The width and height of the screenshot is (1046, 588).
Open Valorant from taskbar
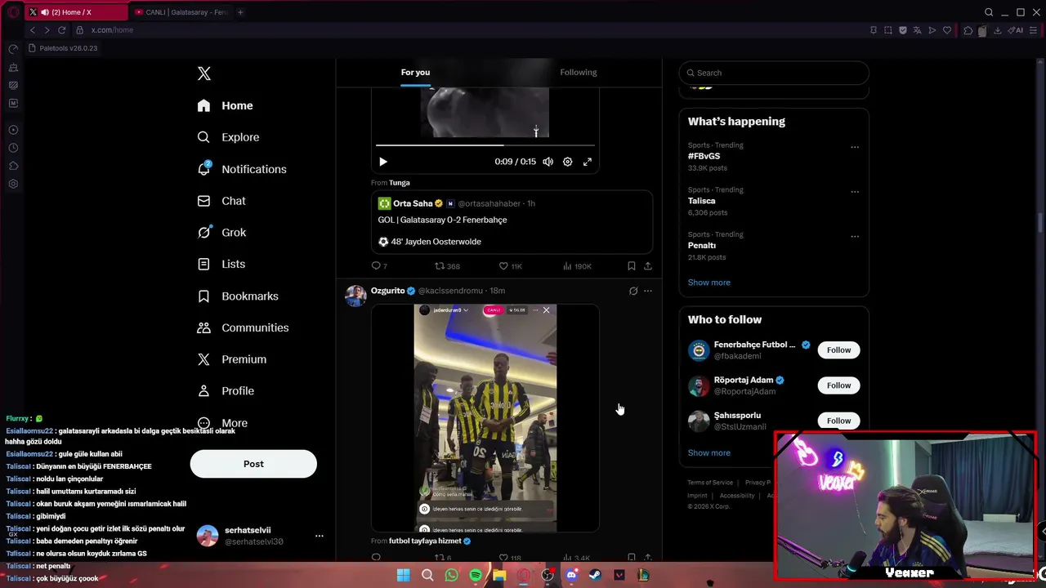tap(619, 576)
